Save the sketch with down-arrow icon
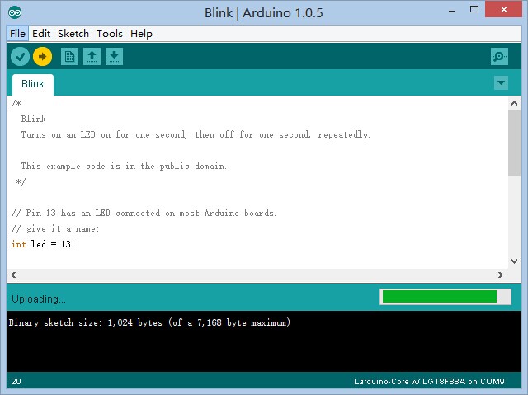This screenshot has width=528, height=395. 114,56
